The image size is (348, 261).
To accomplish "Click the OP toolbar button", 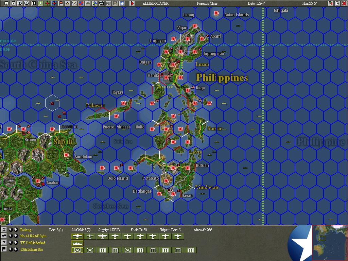I will (x=108, y=3).
